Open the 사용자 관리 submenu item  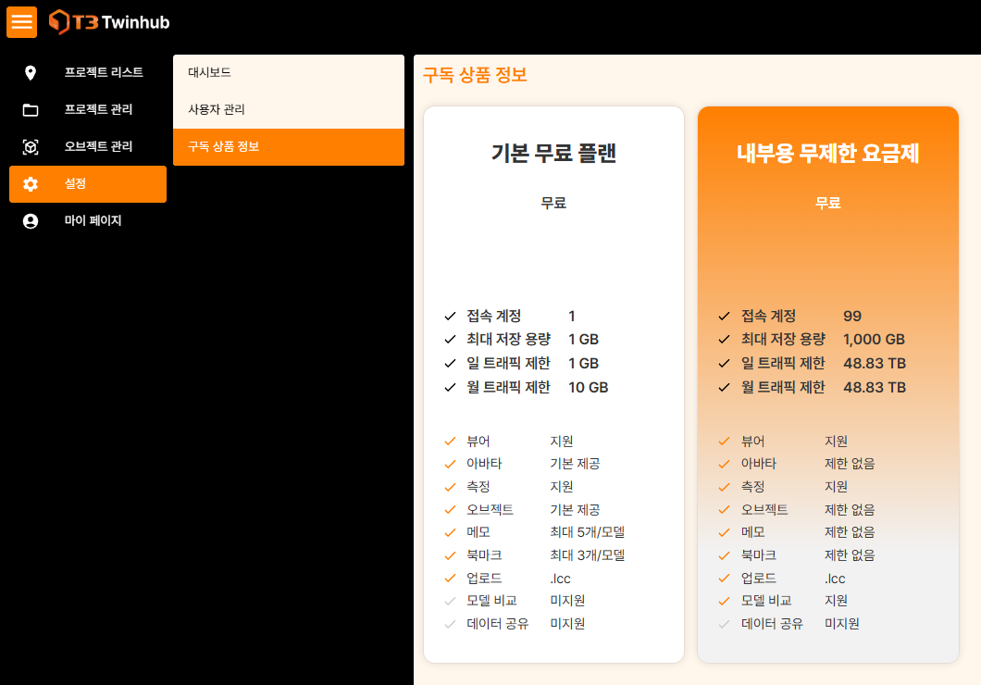click(x=289, y=109)
